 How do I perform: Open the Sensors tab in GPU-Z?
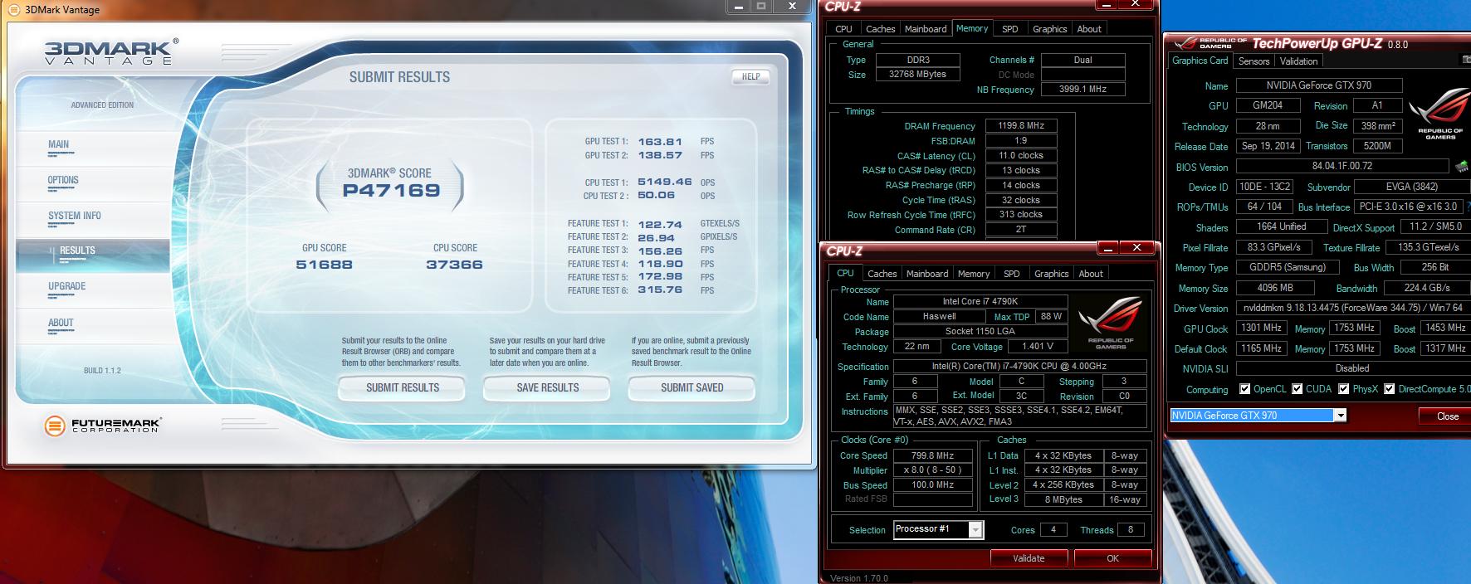pyautogui.click(x=1254, y=61)
